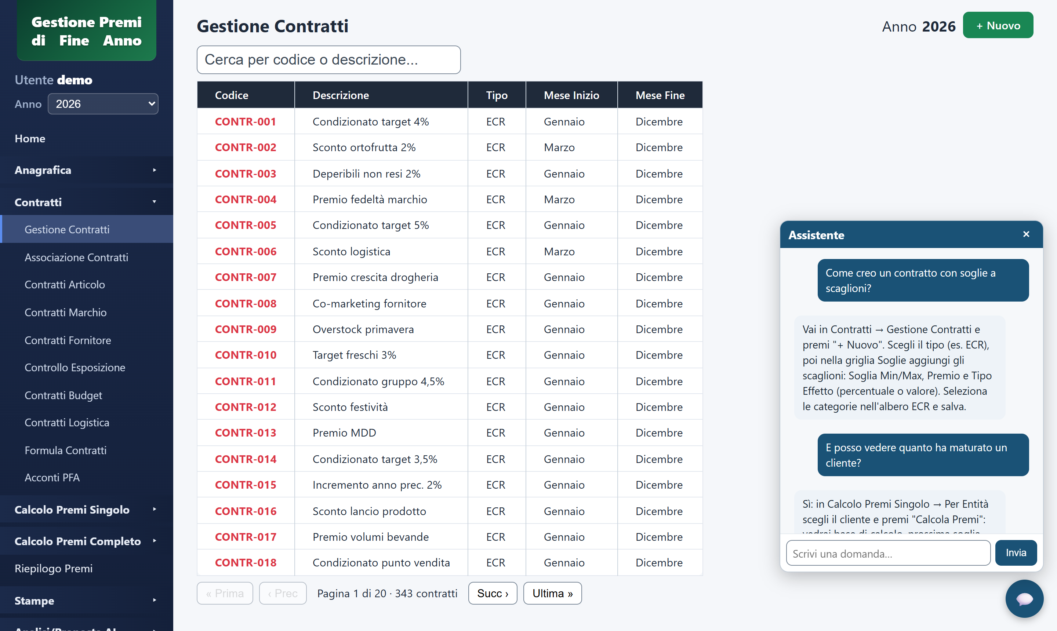Open contract CONTR-017 link
This screenshot has width=1057, height=631.
(x=246, y=537)
